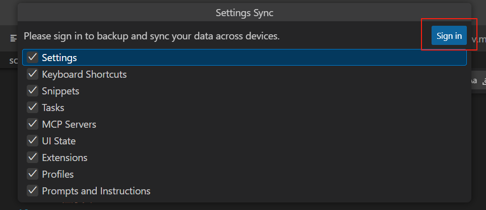Select the 'Snippets' label text

click(x=60, y=91)
